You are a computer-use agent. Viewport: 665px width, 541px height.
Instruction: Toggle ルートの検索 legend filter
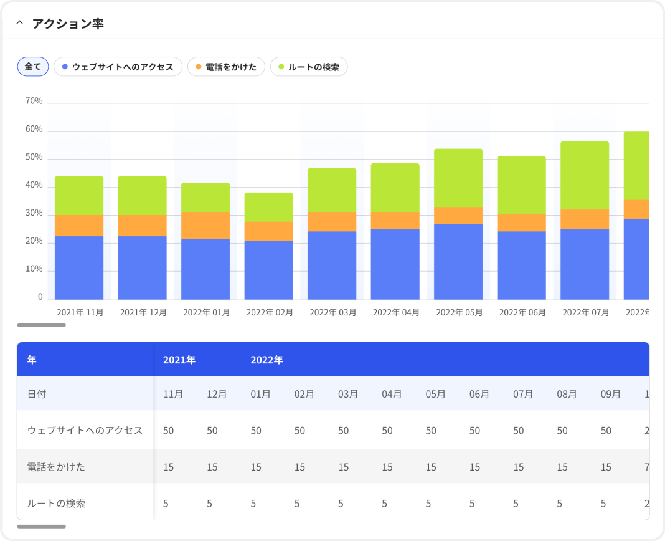pyautogui.click(x=308, y=67)
